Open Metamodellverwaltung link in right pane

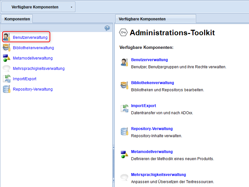pyautogui.click(x=152, y=152)
